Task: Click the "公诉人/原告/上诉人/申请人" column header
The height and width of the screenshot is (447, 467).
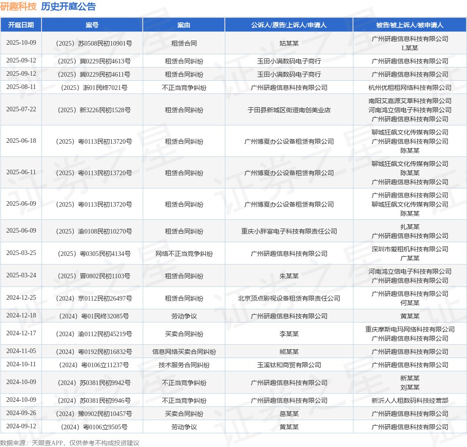Action: [x=289, y=25]
